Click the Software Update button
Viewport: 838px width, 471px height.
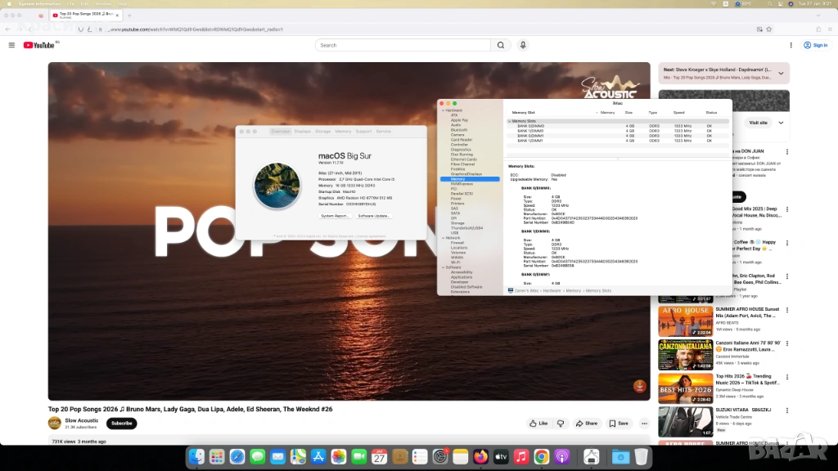374,216
